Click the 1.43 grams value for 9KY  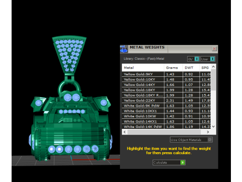[170, 74]
